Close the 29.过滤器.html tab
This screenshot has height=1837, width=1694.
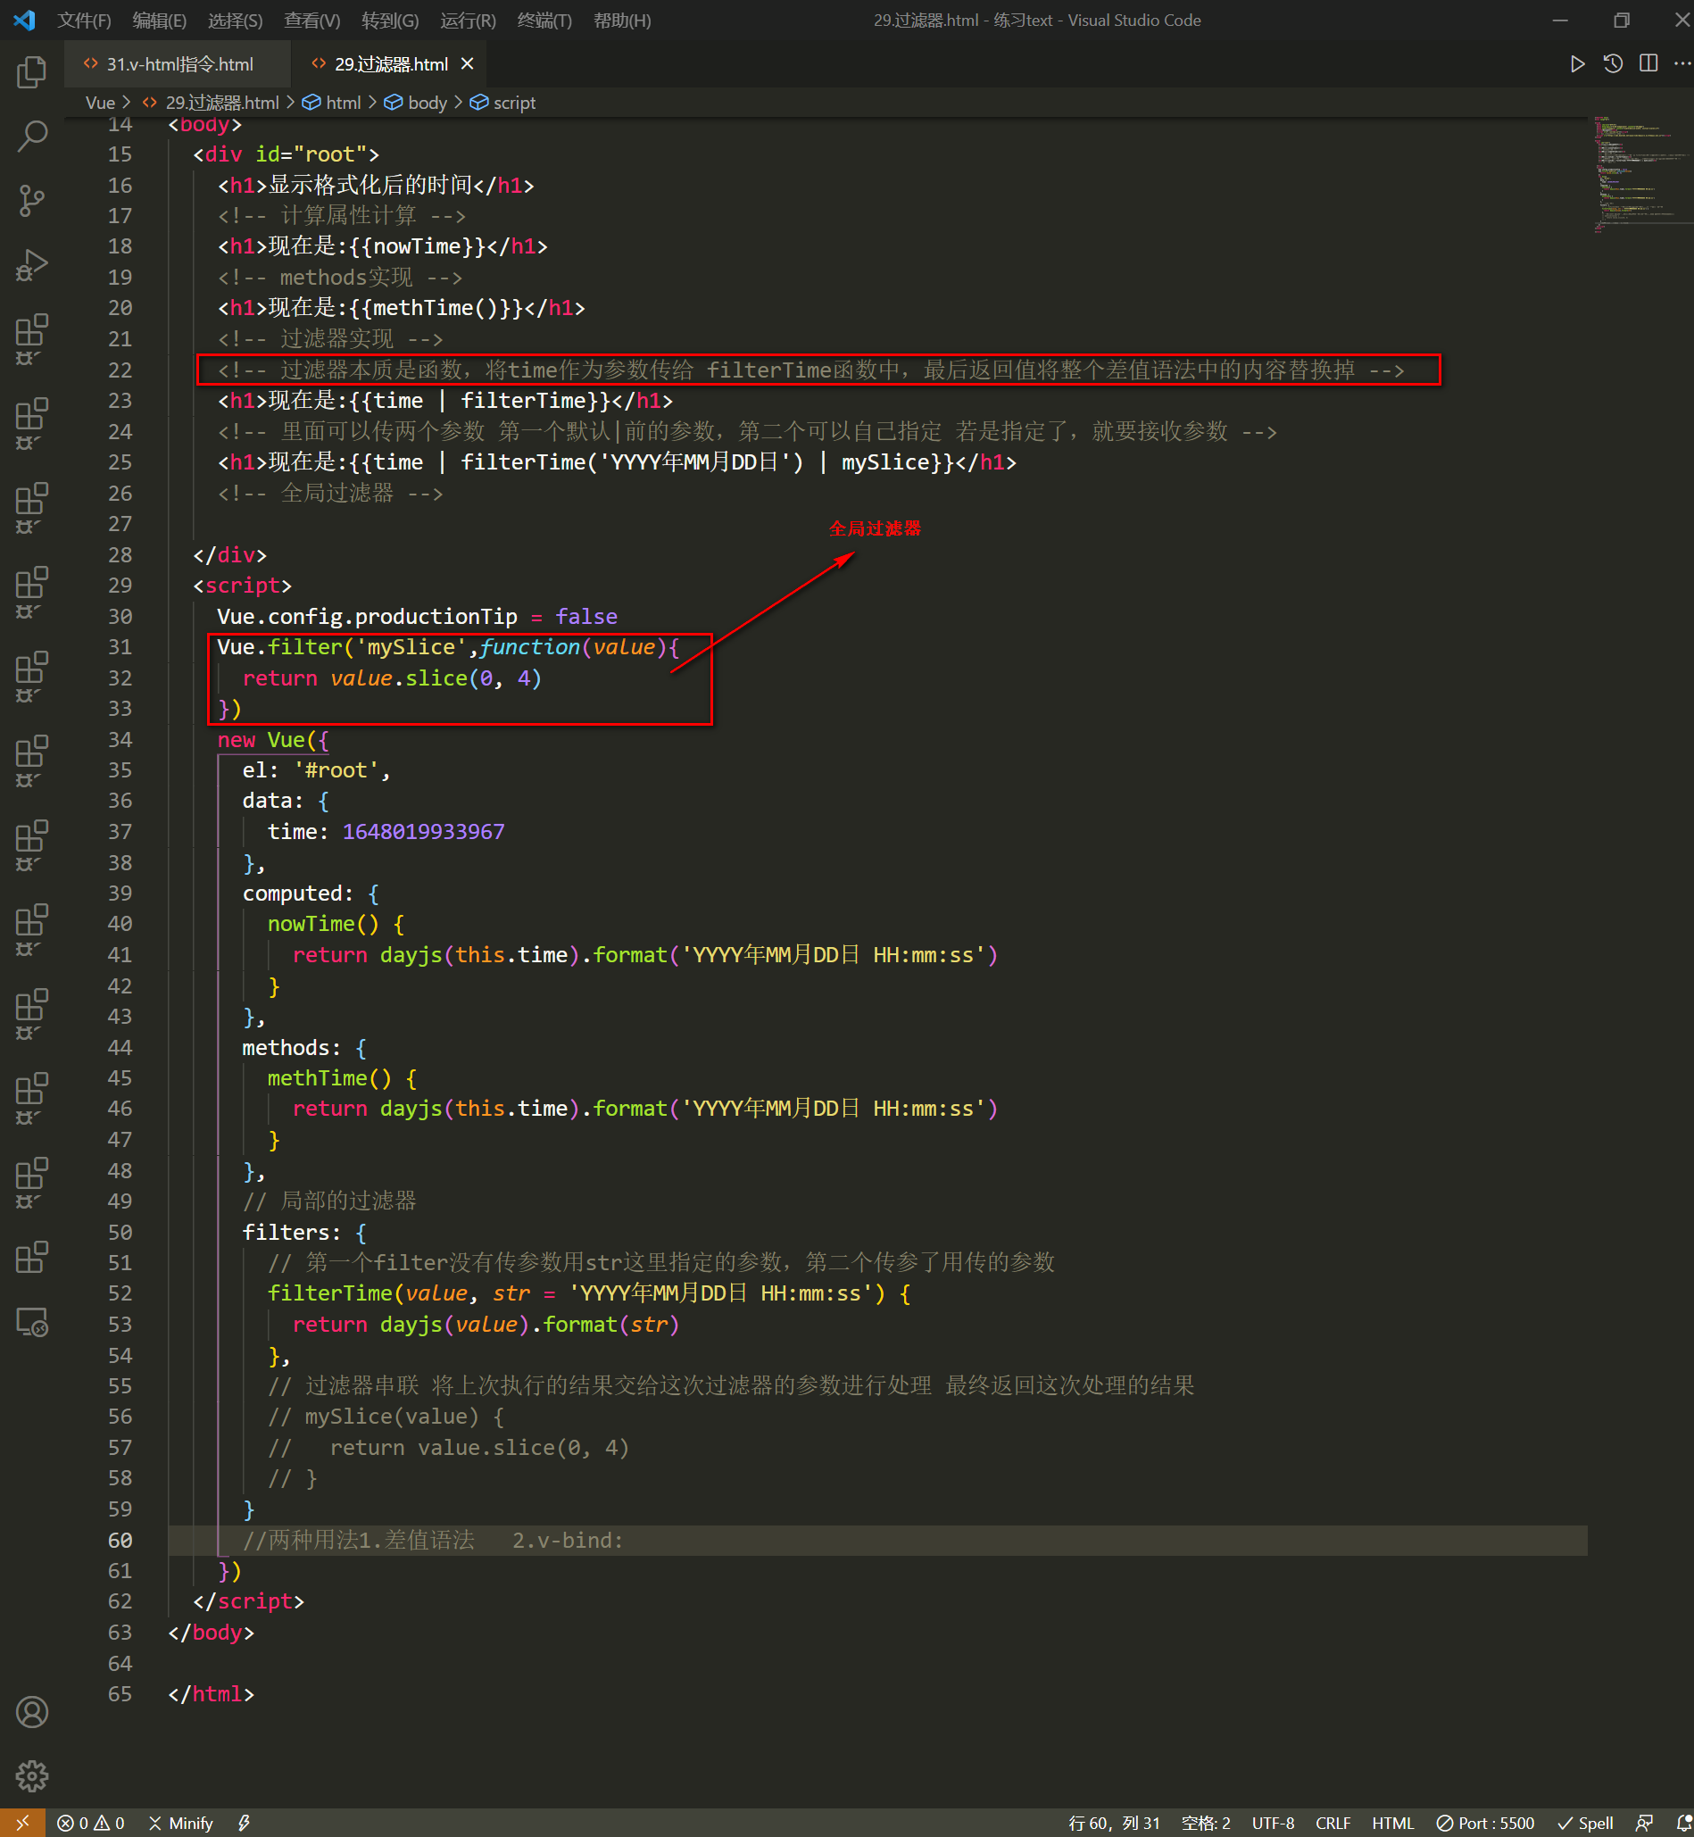point(468,63)
